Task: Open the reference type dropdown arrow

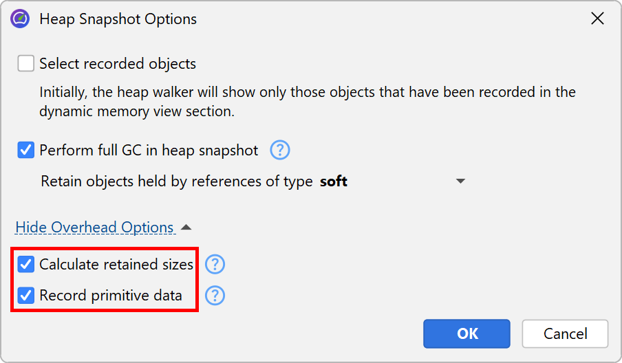Action: click(x=460, y=181)
